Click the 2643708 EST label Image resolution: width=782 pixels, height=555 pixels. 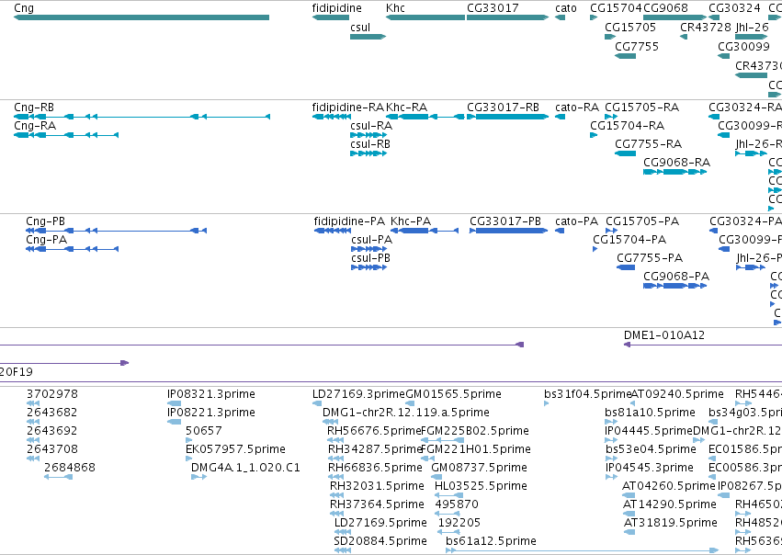point(51,449)
